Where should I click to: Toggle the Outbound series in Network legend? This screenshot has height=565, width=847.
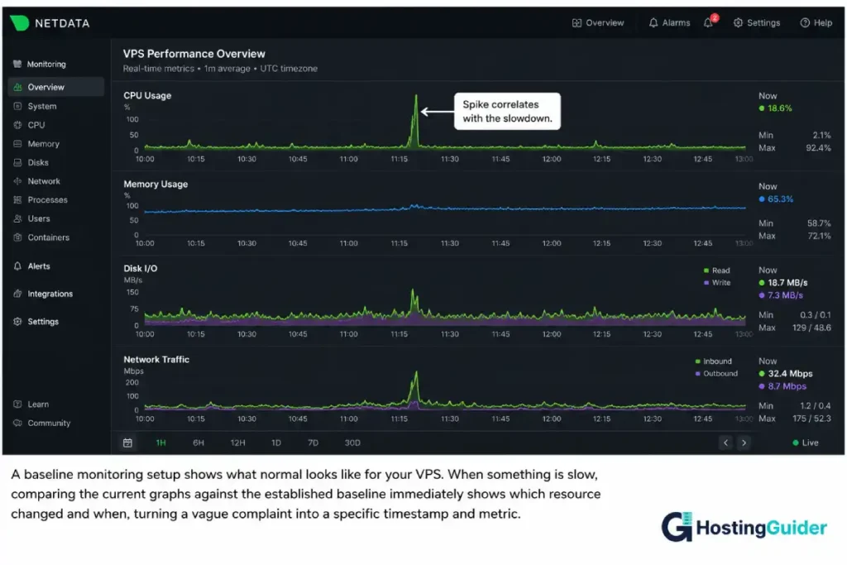coord(716,373)
